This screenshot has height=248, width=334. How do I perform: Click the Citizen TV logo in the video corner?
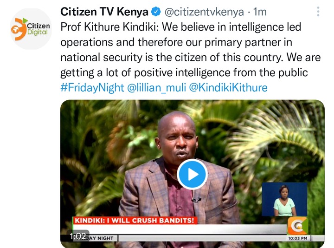point(298,226)
